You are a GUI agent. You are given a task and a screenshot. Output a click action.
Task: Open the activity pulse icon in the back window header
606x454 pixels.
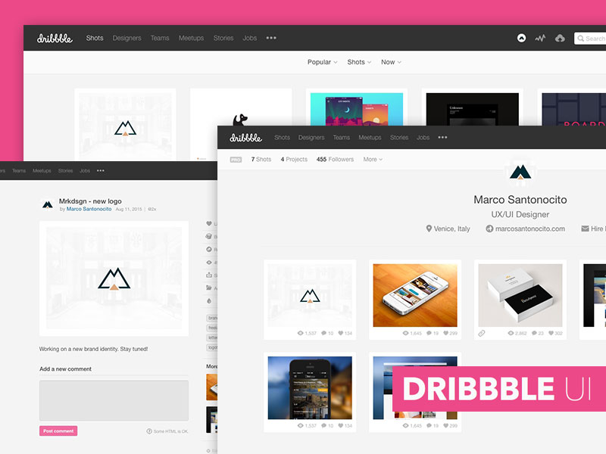[540, 38]
